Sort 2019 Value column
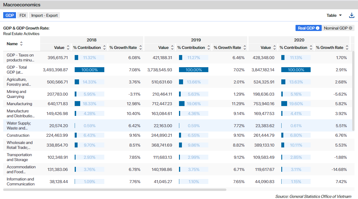Viewport: 358px width, 199px height. coord(172,48)
